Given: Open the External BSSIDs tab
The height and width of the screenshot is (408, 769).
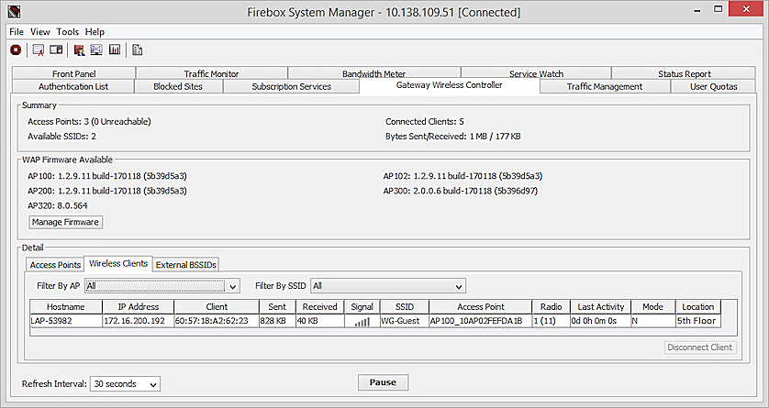Looking at the screenshot, I should [x=186, y=264].
